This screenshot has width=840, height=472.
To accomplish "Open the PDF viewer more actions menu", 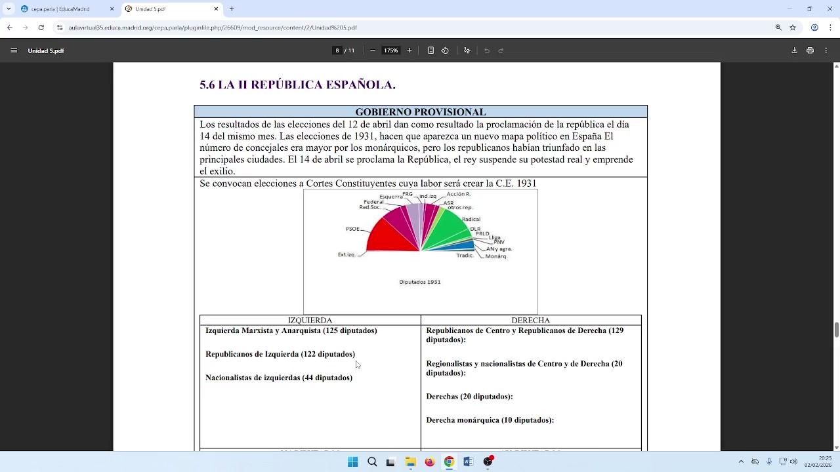I will point(826,50).
